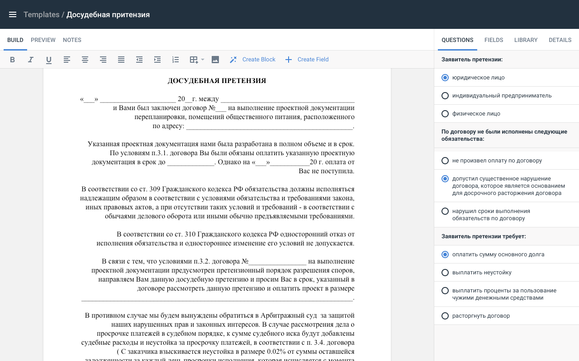Select 'расторгнуть договор' requirement
The image size is (579, 361).
tap(445, 316)
